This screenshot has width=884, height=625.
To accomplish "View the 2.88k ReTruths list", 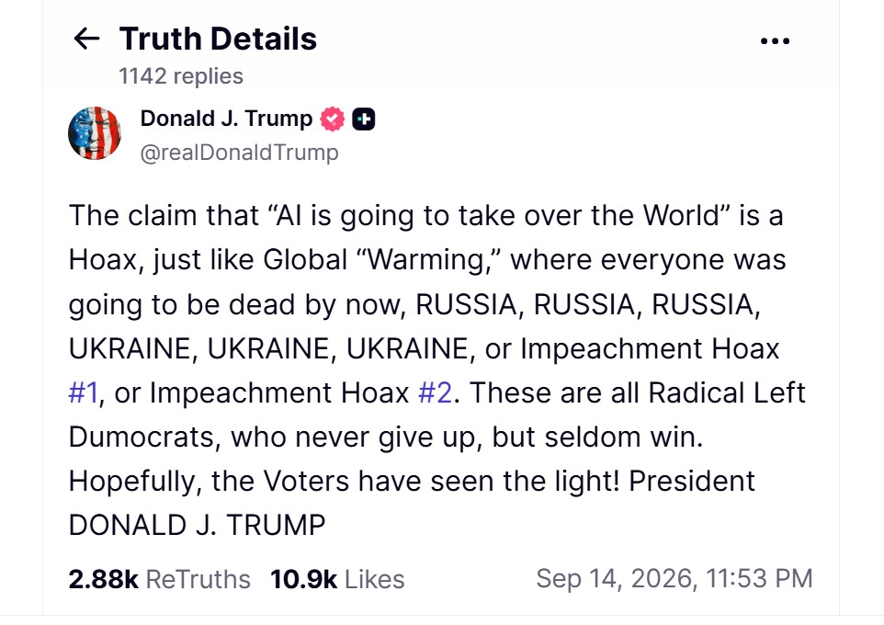I will [x=160, y=579].
